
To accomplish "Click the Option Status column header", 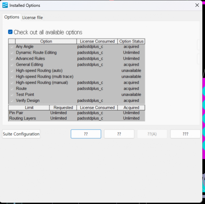I will (x=132, y=41).
